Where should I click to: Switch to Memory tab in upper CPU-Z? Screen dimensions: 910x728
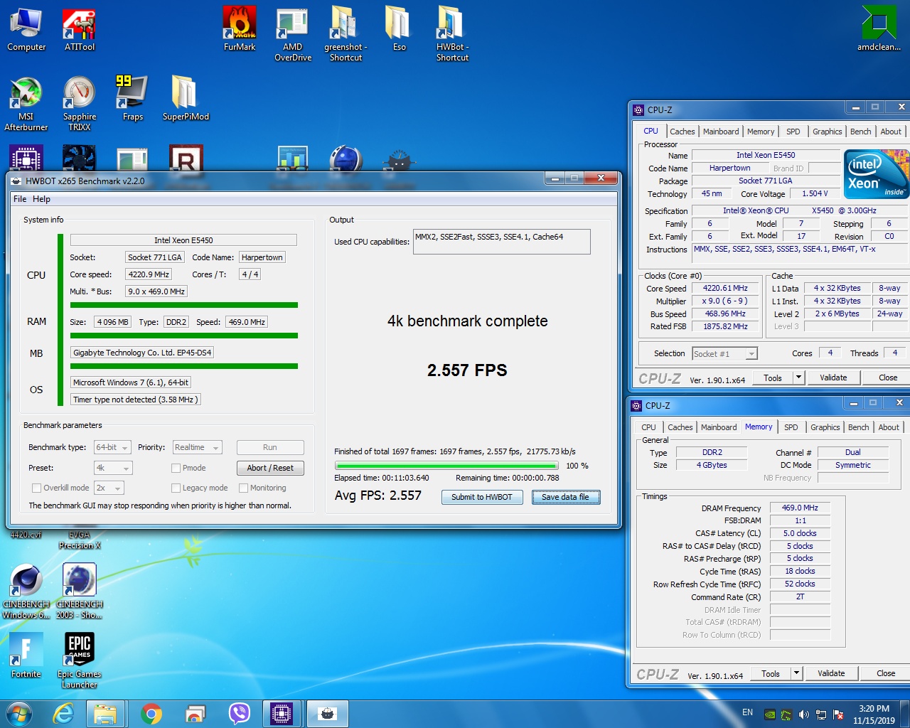(761, 132)
